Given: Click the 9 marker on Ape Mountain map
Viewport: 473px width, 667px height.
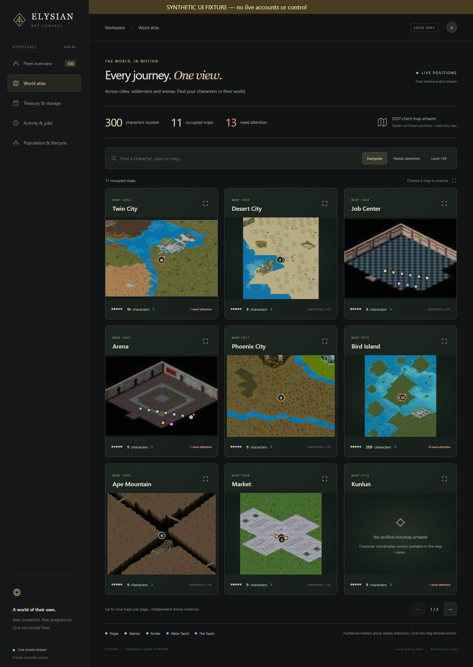Looking at the screenshot, I should pyautogui.click(x=162, y=535).
